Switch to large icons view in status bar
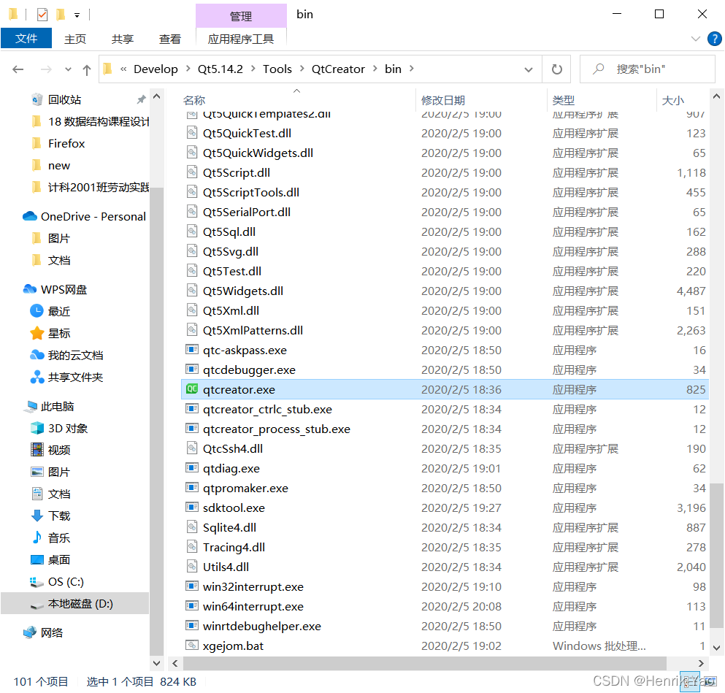The width and height of the screenshot is (725, 693). click(709, 681)
